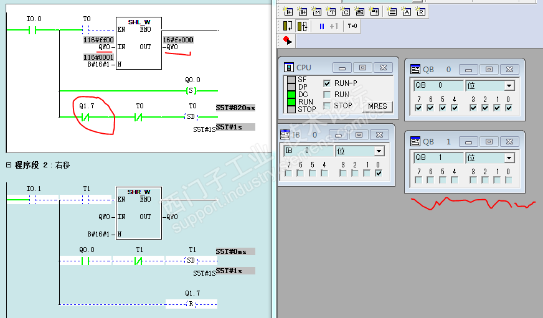Click the QB 1 window title icon
The image size is (543, 318).
point(415,141)
